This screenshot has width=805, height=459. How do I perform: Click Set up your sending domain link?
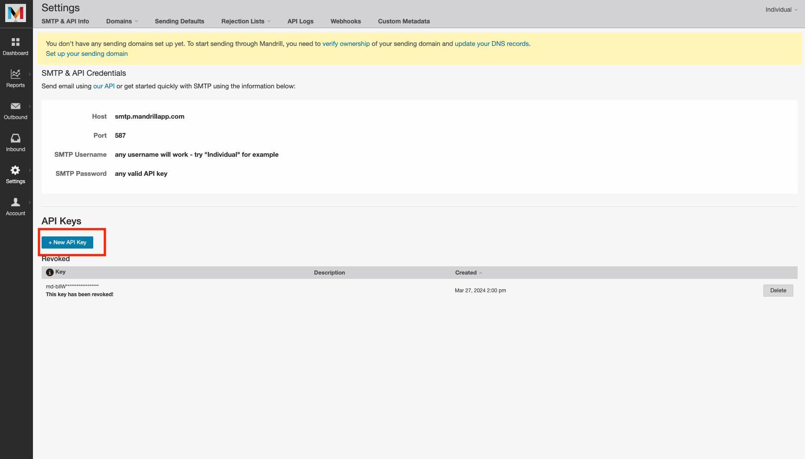(87, 54)
